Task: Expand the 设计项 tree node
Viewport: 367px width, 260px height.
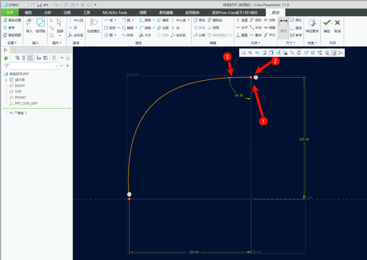Action: click(x=6, y=80)
